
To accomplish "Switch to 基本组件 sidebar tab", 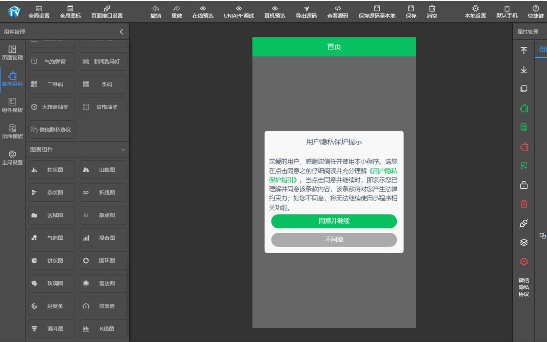I will click(12, 79).
